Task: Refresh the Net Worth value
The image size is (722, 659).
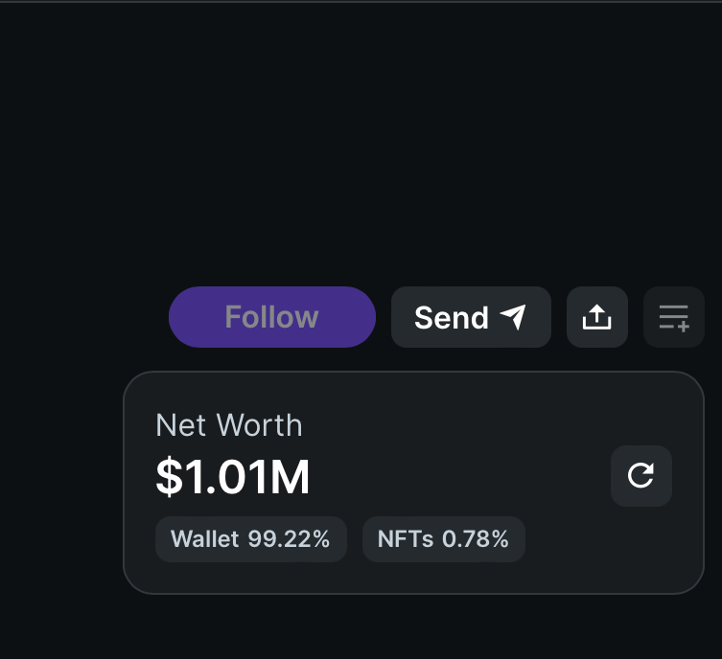Action: pos(640,475)
